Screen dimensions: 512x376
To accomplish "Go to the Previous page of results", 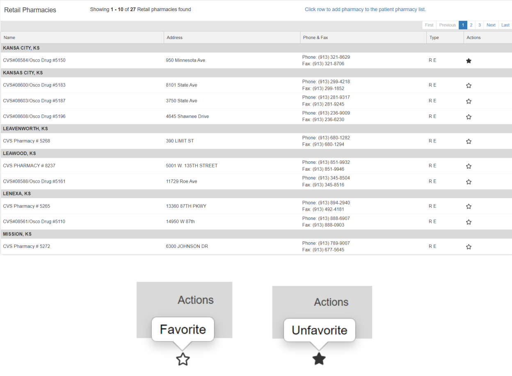I will [448, 25].
